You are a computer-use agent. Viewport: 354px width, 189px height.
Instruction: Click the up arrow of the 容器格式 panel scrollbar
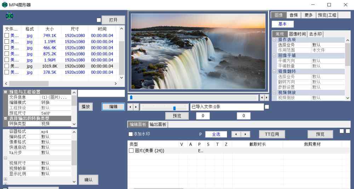[74, 132]
